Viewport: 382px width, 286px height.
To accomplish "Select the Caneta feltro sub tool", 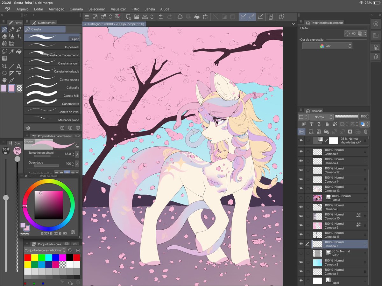I will [x=52, y=102].
